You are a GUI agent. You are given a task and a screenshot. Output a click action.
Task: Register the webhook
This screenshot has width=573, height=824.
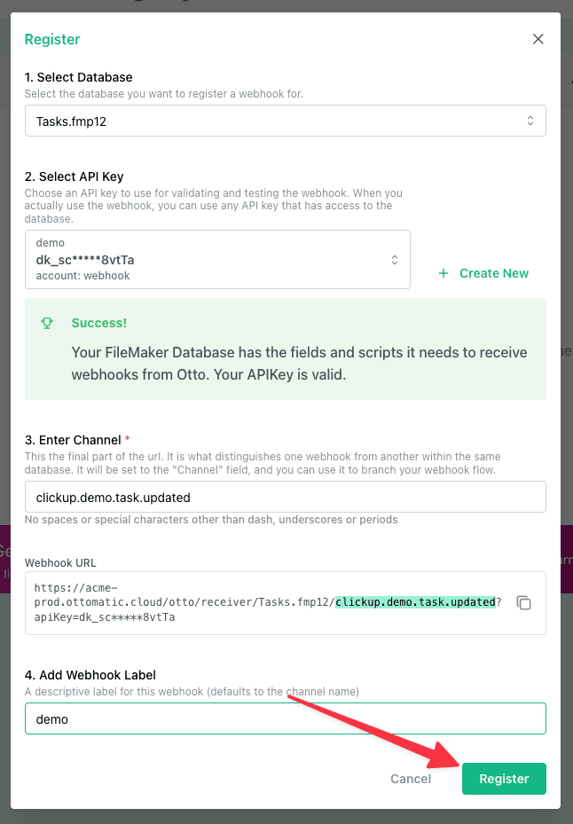pos(504,778)
